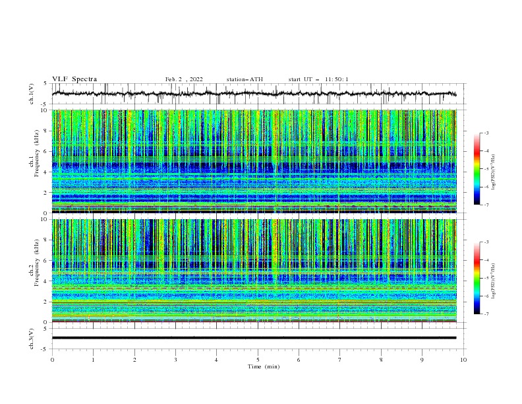Viewport: 522px width, 404px height.
Task: Click the ch.2 spectrogram panel
Action: [x=254, y=271]
